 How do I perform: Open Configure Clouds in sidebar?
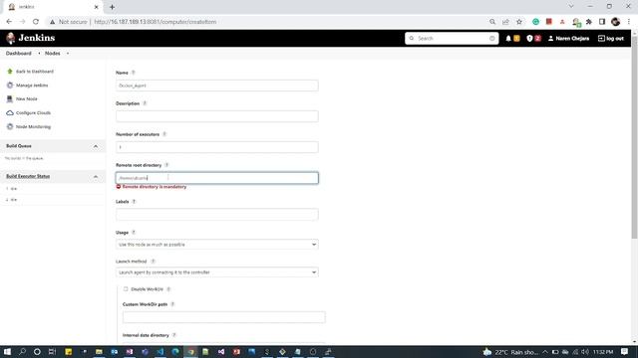click(x=33, y=112)
